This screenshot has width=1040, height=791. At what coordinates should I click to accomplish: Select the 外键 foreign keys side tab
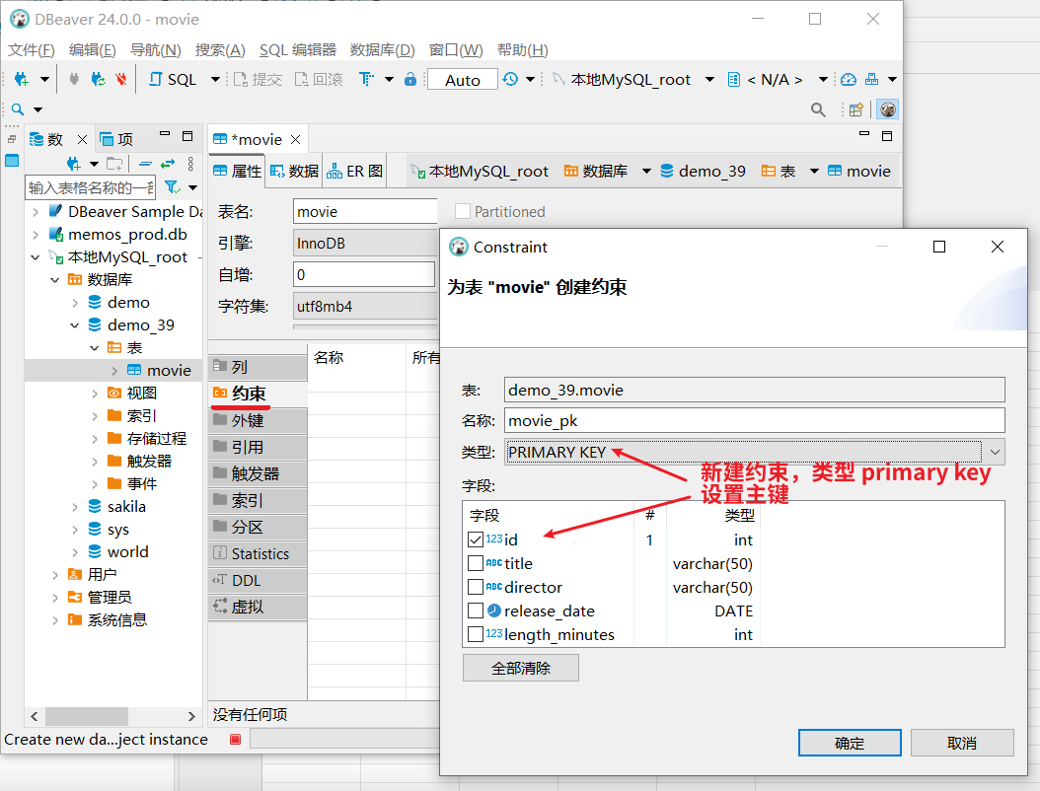[x=258, y=420]
